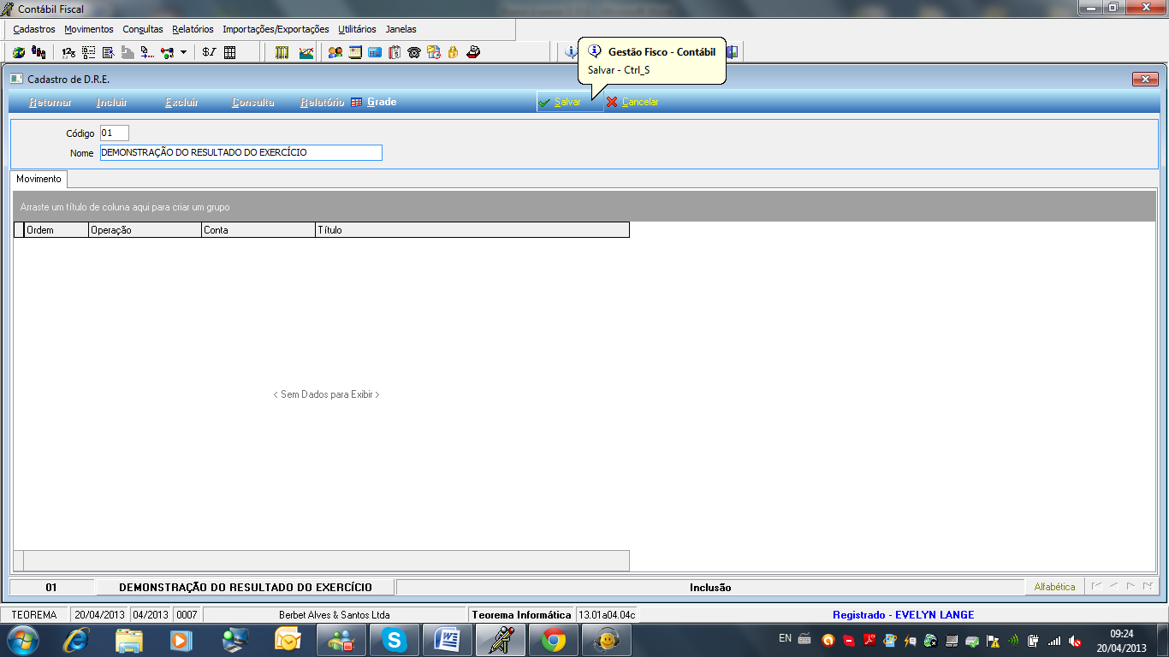Click the yellow binders toolbar icon

pos(282,52)
